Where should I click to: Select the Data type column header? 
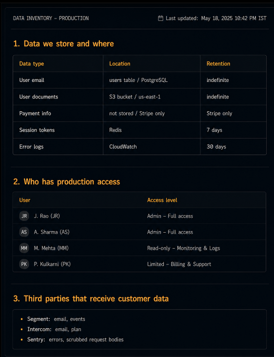tap(32, 64)
